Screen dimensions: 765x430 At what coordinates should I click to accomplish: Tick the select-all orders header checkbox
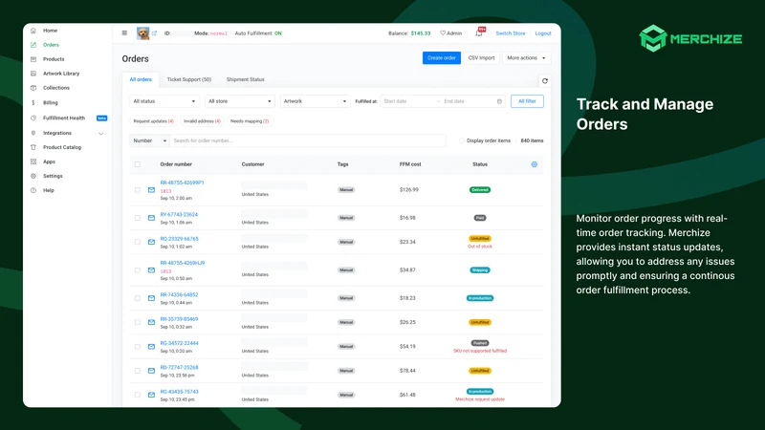coord(138,164)
